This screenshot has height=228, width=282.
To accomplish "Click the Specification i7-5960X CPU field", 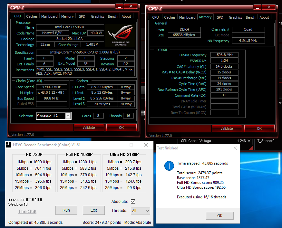I will (x=85, y=52).
